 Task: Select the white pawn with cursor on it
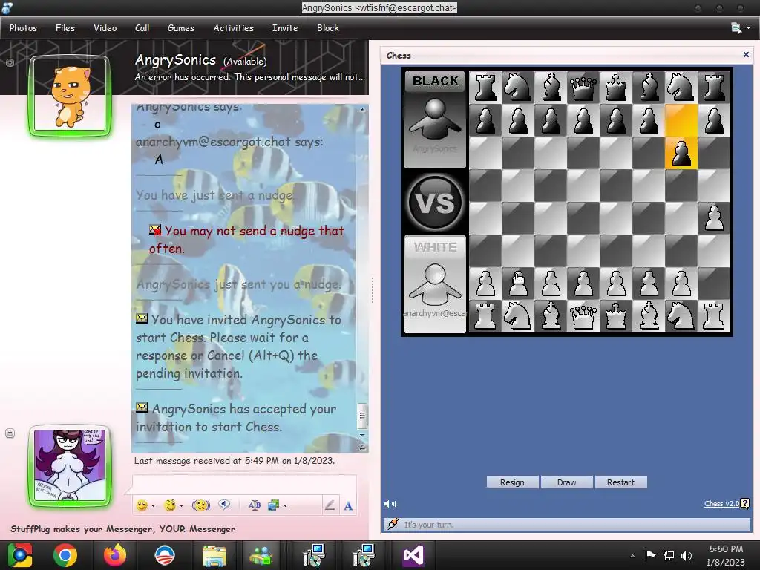coord(517,283)
